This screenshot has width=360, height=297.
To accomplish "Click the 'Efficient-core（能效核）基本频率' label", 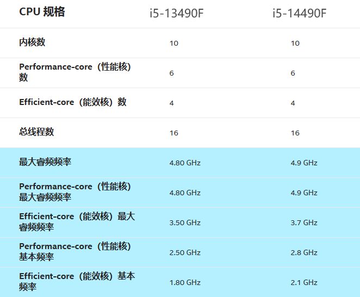I will (x=77, y=281).
